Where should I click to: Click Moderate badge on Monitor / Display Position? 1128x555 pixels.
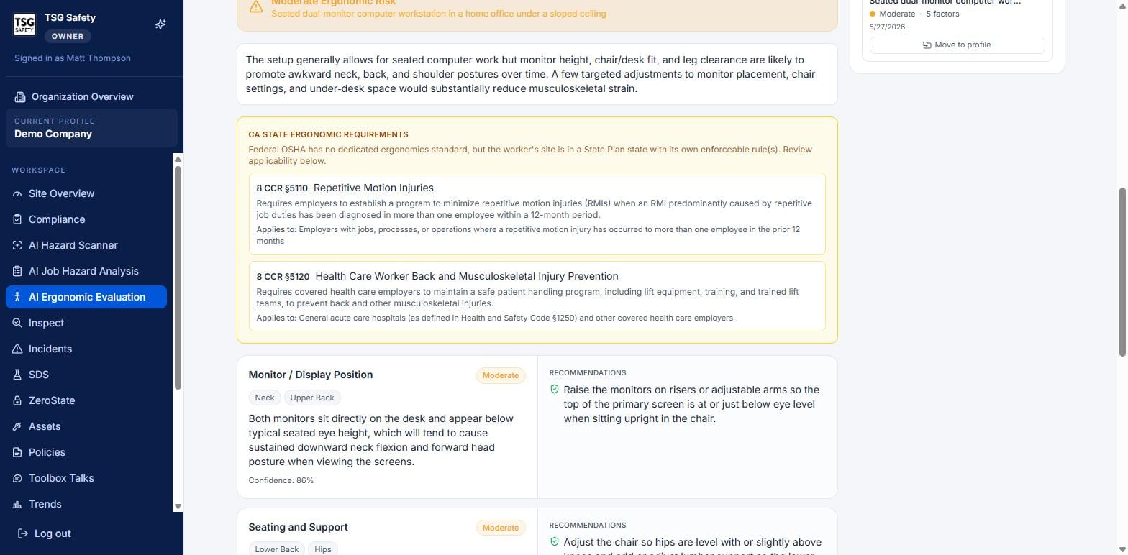(501, 375)
